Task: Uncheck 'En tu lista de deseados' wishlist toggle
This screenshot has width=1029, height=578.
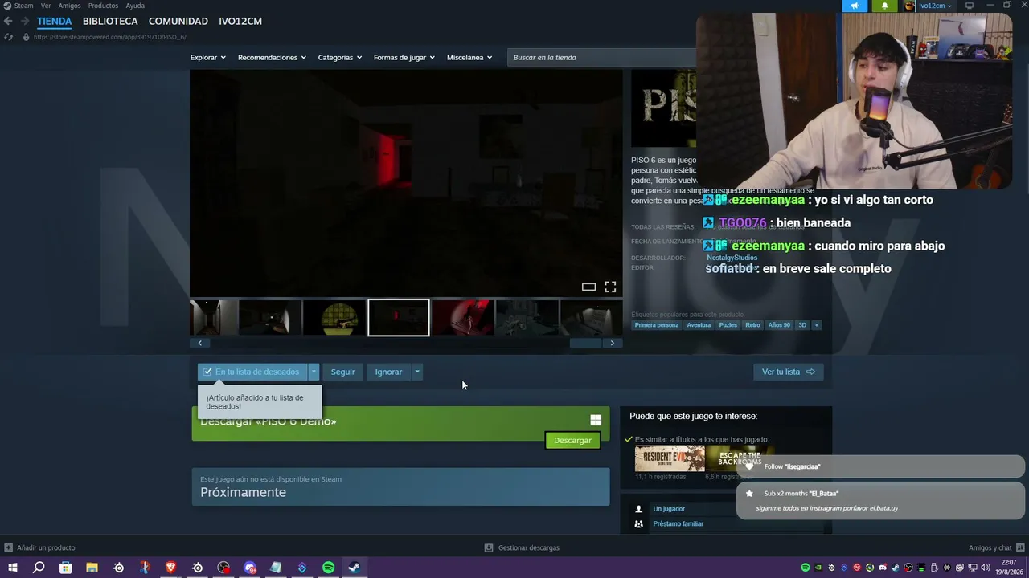Action: (x=252, y=372)
